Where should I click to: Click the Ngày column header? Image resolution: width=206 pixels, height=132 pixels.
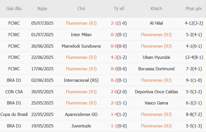tap(42, 9)
